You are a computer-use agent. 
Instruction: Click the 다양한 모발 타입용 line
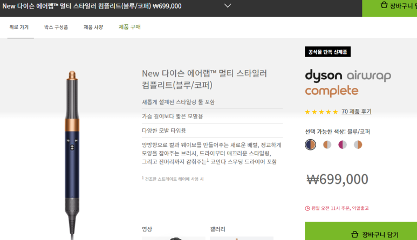click(164, 131)
